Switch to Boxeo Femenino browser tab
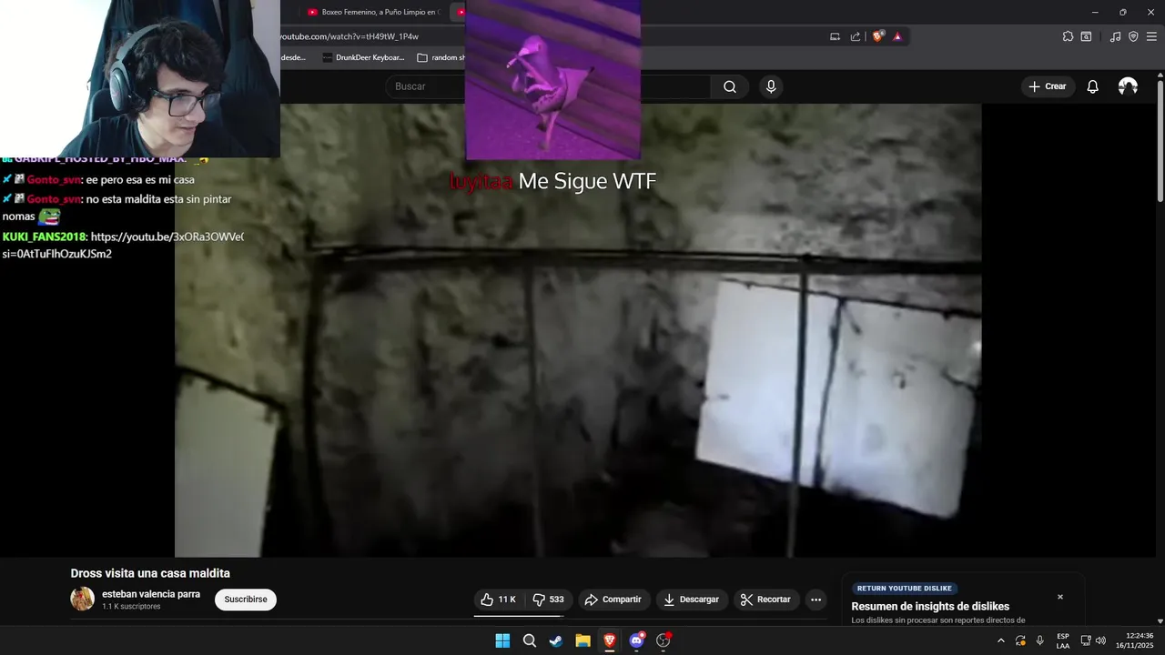1165x655 pixels. (373, 12)
